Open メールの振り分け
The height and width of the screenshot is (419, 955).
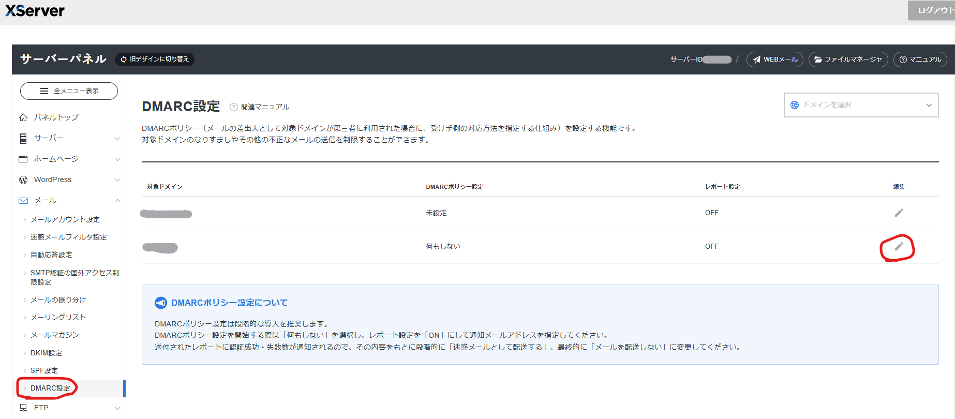[x=58, y=300]
